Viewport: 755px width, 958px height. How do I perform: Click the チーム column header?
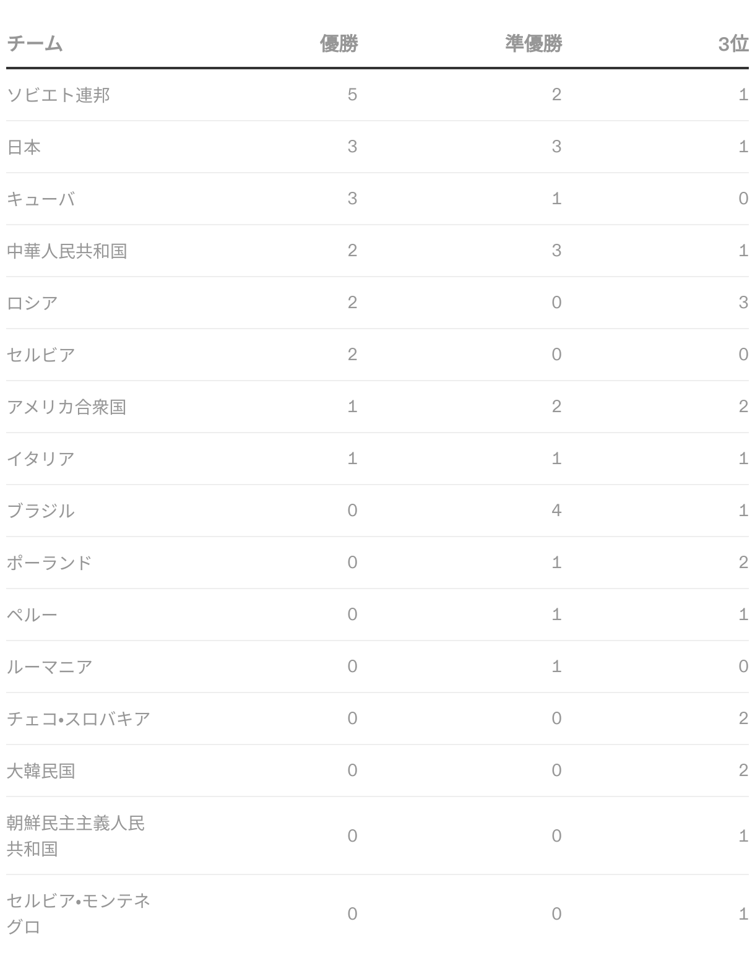point(35,44)
